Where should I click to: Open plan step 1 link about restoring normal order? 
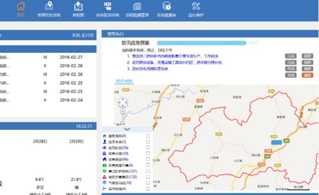pyautogui.click(x=175, y=56)
